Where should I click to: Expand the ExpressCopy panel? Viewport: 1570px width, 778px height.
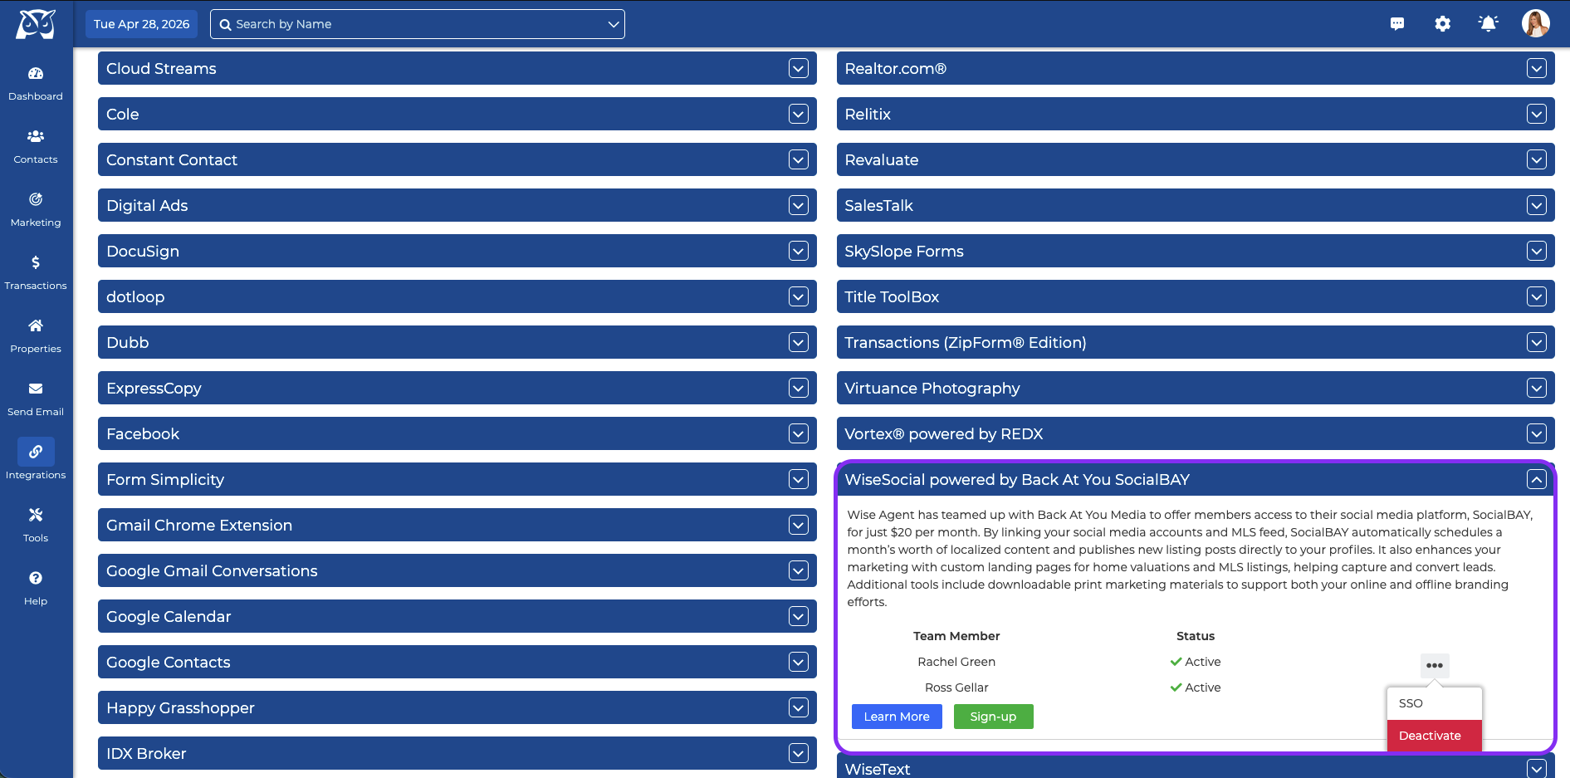[x=799, y=388]
